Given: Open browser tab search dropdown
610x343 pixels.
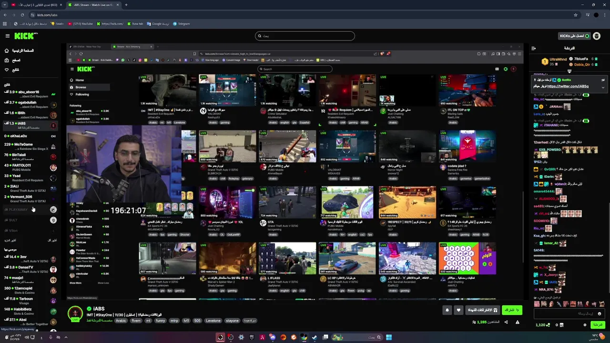Looking at the screenshot, I should (x=4, y=5).
